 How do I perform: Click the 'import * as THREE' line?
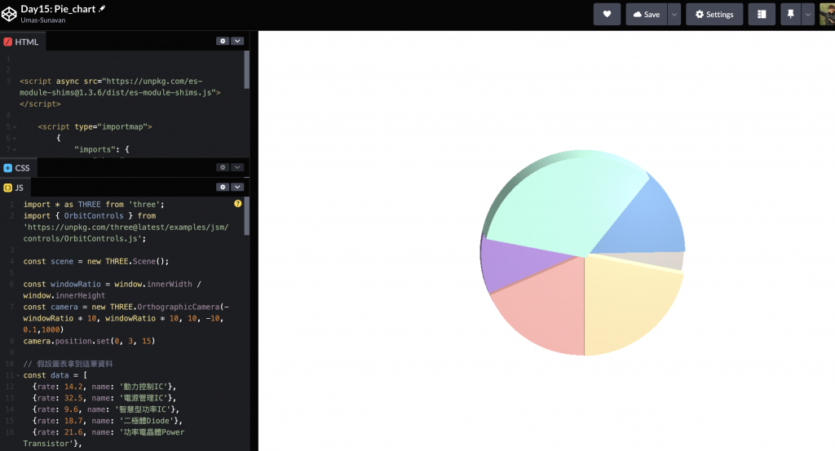pos(94,205)
